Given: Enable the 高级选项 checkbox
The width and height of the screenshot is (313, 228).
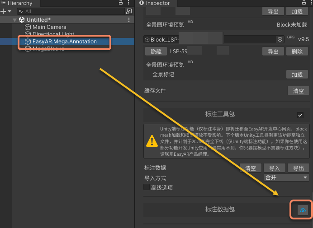Looking at the screenshot, I should tap(147, 187).
